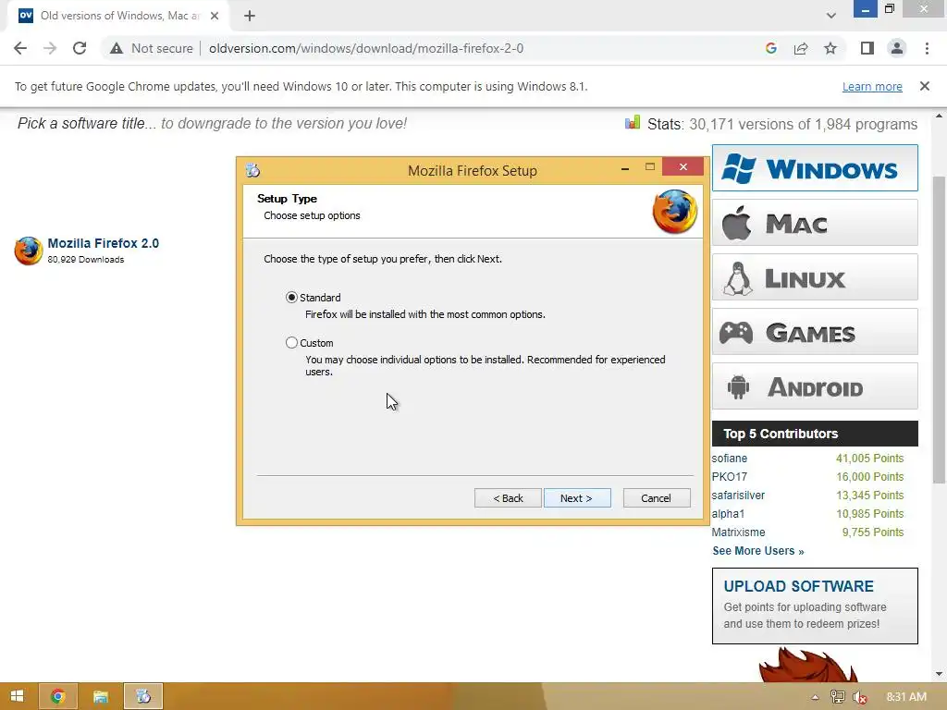Click the Upload Software banner
This screenshot has height=710, width=947.
pos(815,606)
